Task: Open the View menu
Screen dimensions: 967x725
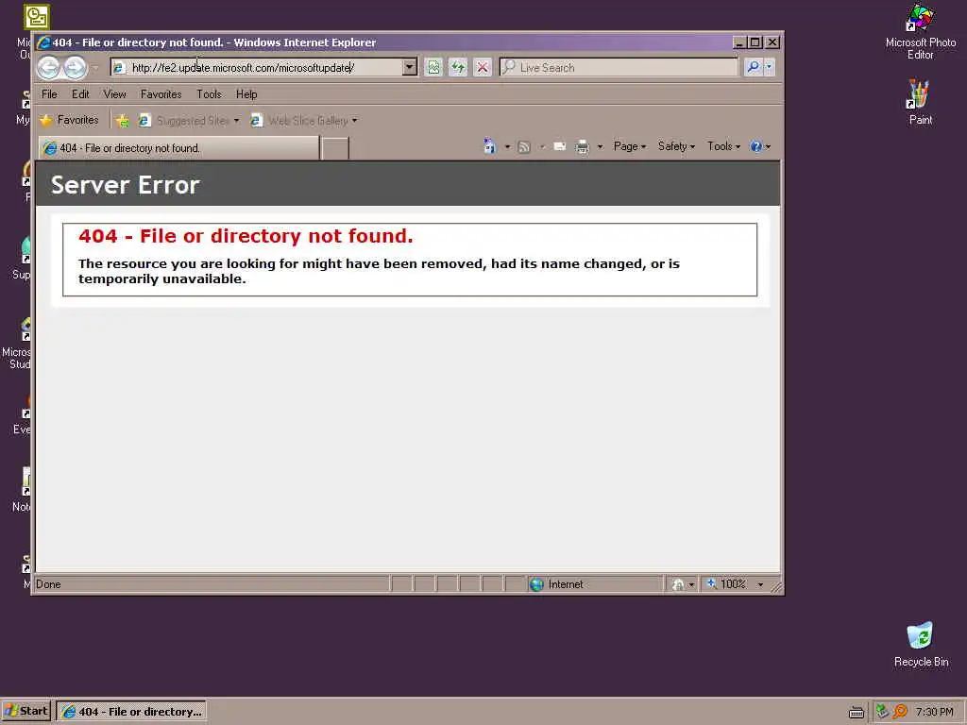Action: [x=114, y=94]
